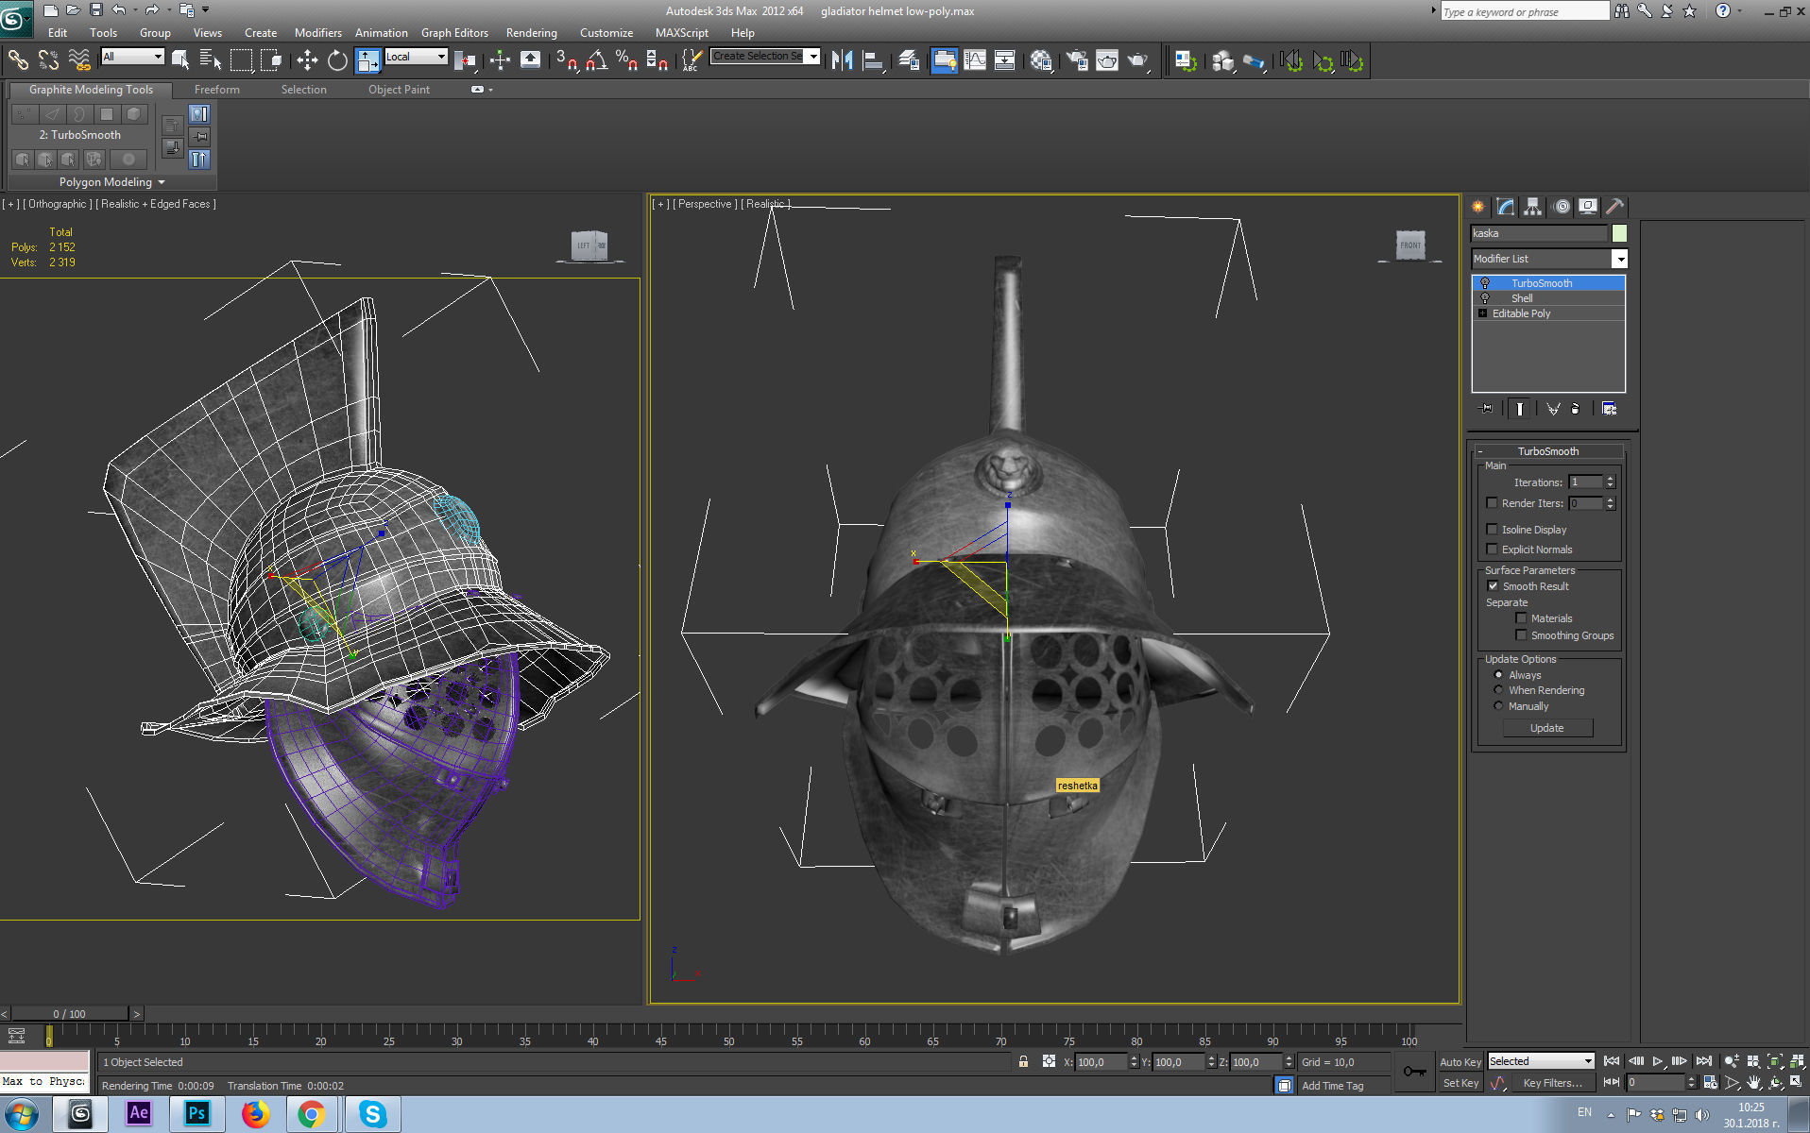Activate the Select Object tool
1810x1133 pixels.
tap(180, 60)
